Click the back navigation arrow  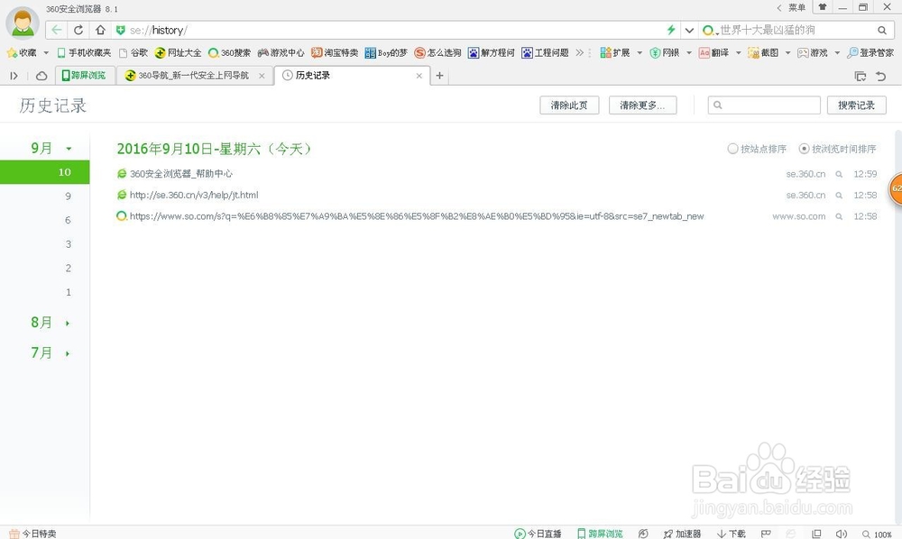click(56, 30)
